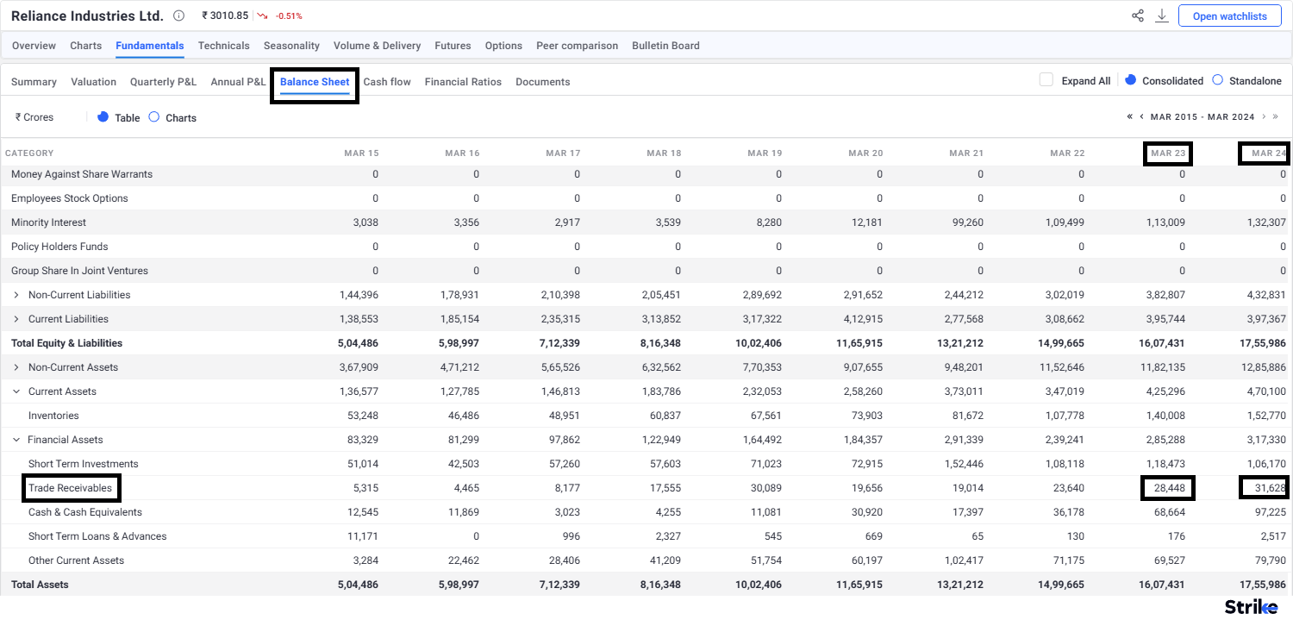Click the red downtrend arrow icon beside price
Image resolution: width=1293 pixels, height=626 pixels.
(x=263, y=16)
